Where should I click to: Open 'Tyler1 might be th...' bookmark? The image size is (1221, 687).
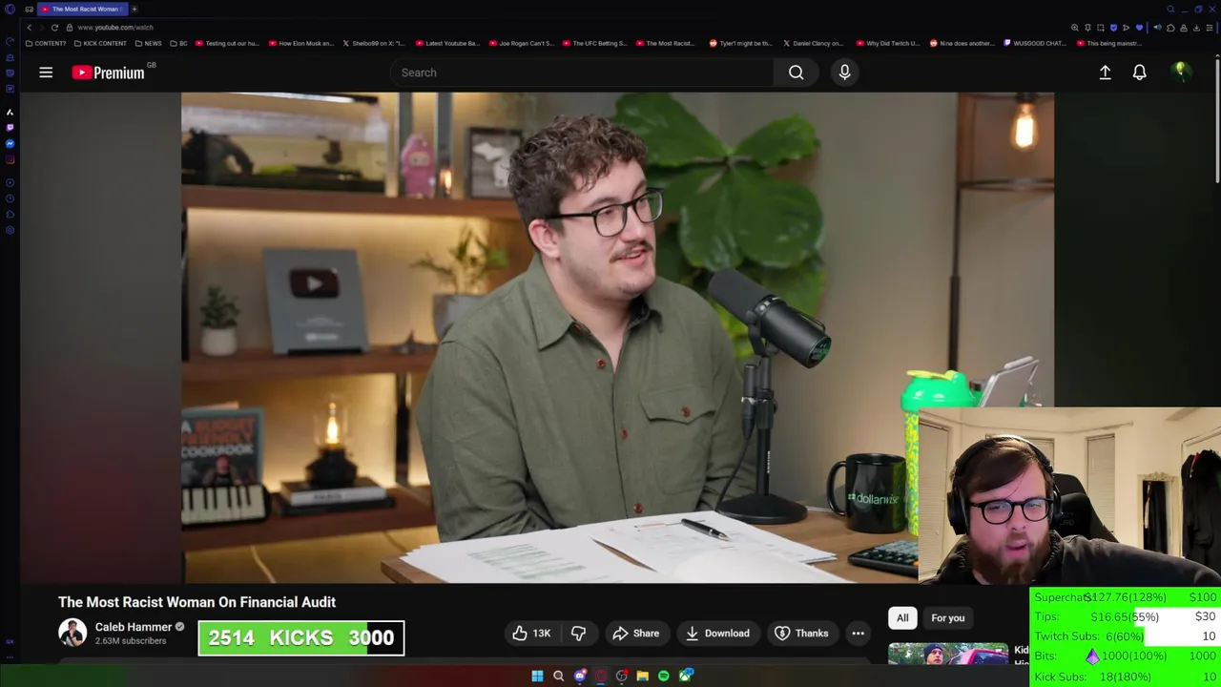[741, 43]
